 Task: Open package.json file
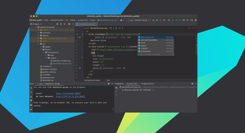coord(47,78)
